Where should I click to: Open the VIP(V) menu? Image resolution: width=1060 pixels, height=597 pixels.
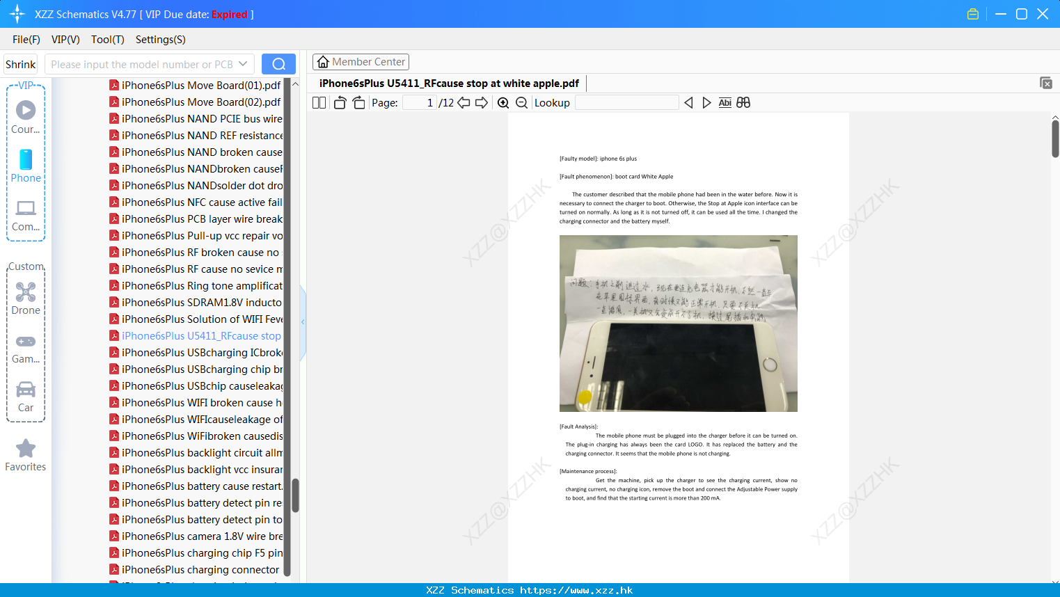[65, 40]
